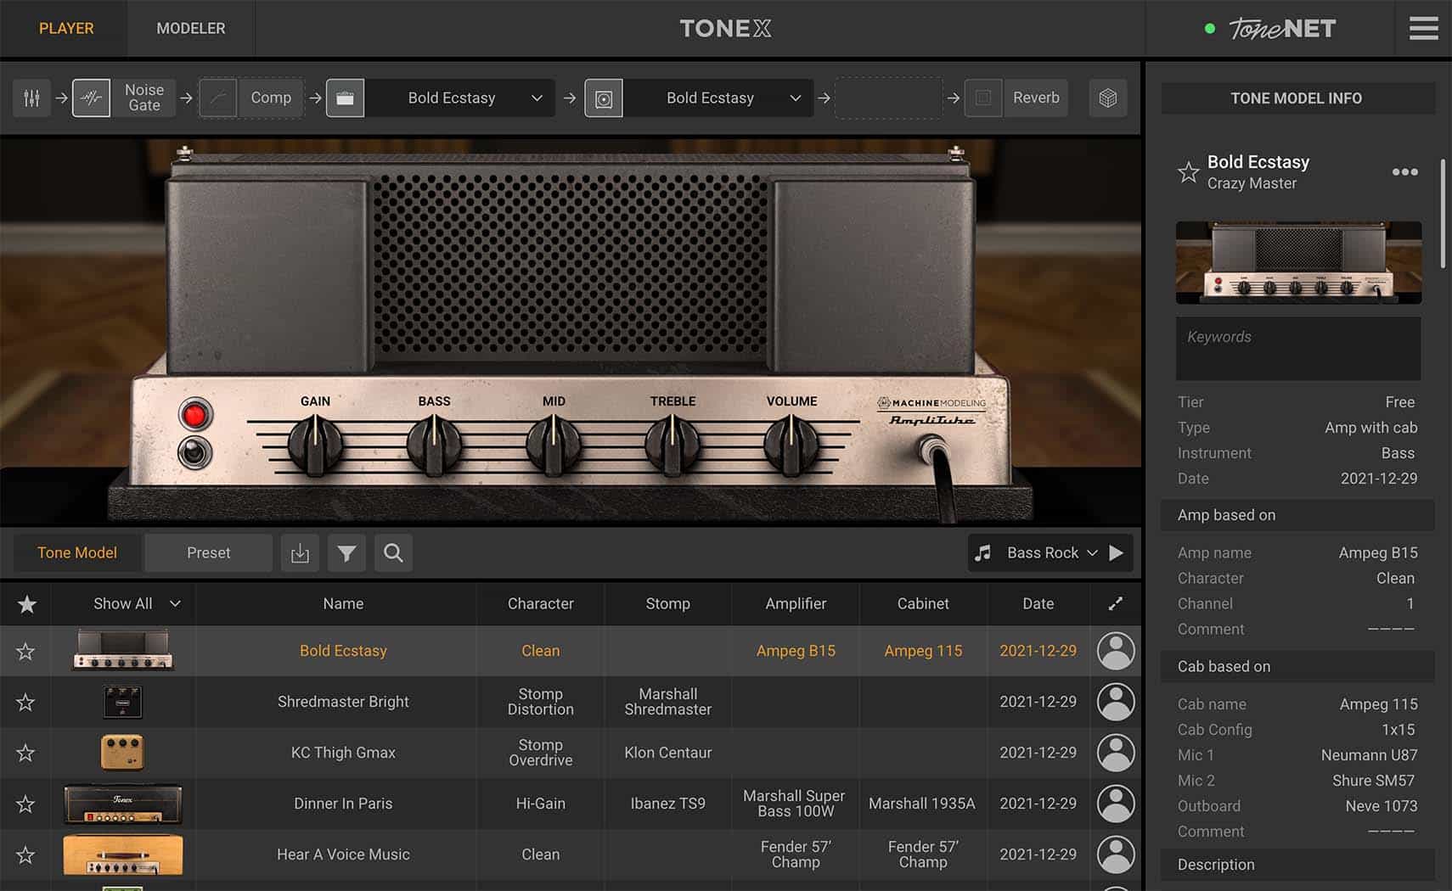Click the search magnifier icon
The height and width of the screenshot is (891, 1452).
393,553
